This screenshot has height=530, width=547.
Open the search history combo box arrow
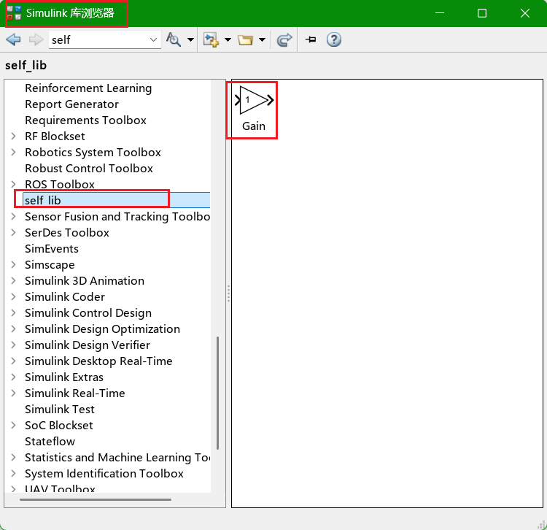[153, 40]
